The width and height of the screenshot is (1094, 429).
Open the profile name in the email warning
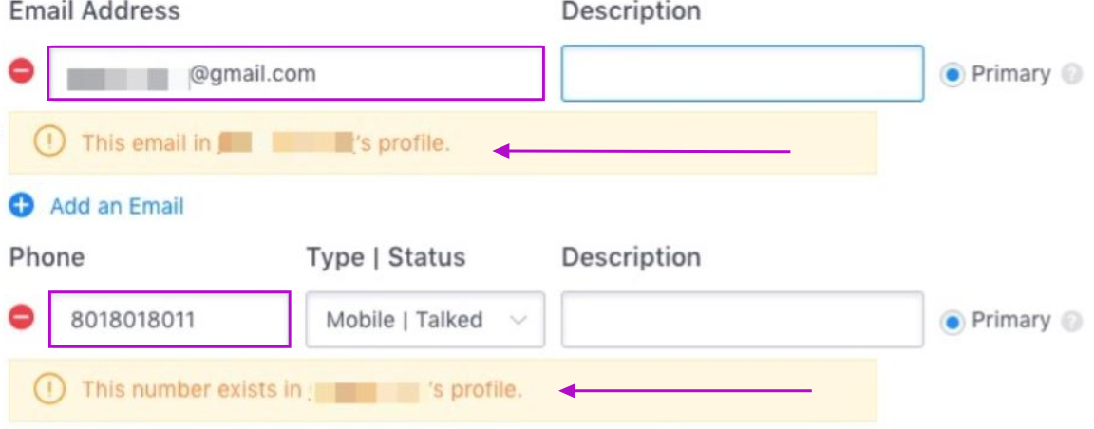(x=285, y=143)
